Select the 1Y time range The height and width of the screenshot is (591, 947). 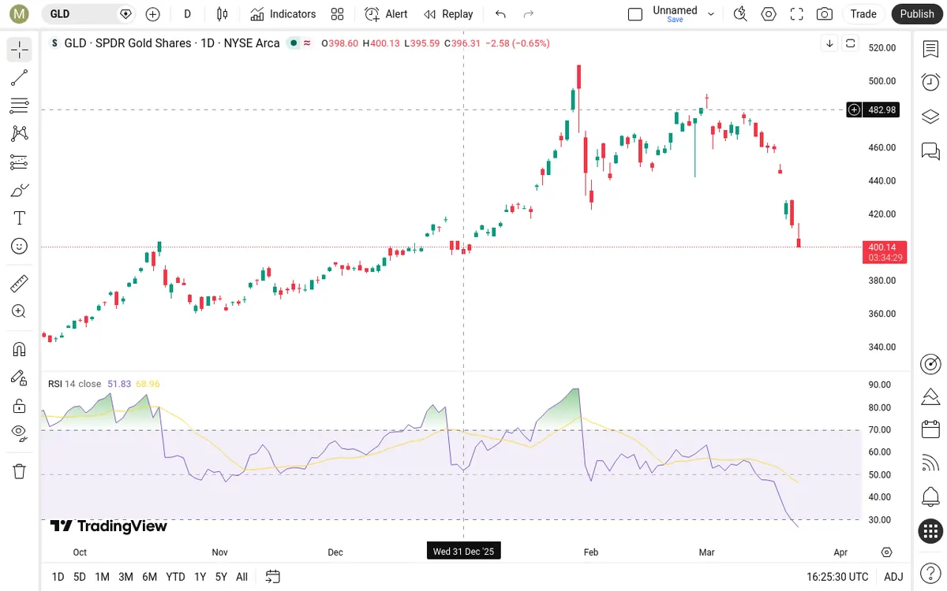tap(200, 577)
